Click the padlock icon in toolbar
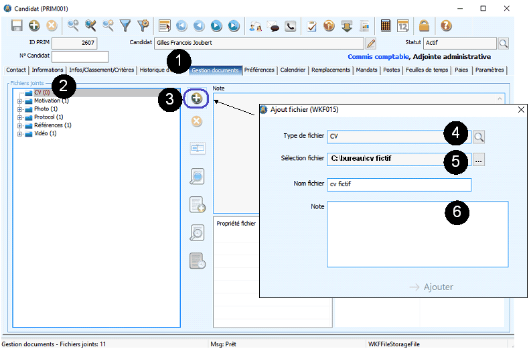This screenshot has height=349, width=529. tap(424, 26)
